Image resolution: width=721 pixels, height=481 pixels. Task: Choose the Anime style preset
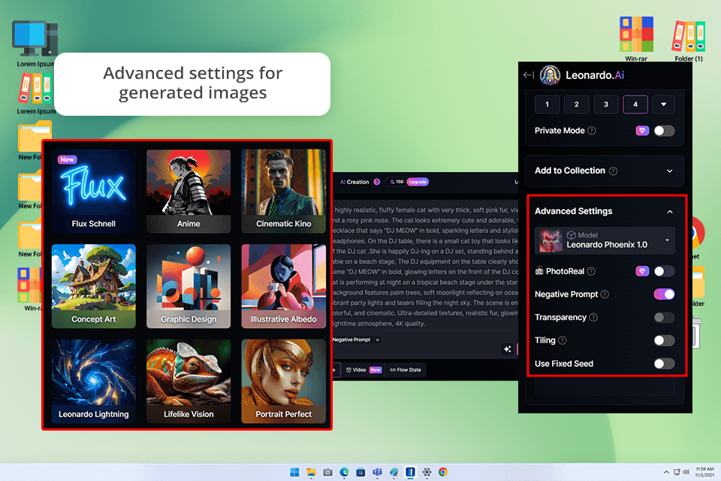tap(189, 191)
